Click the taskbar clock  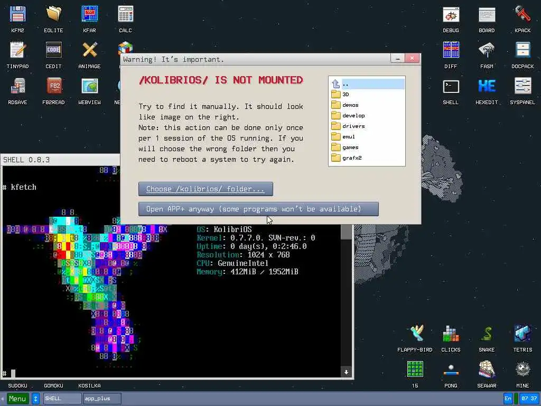tap(529, 399)
